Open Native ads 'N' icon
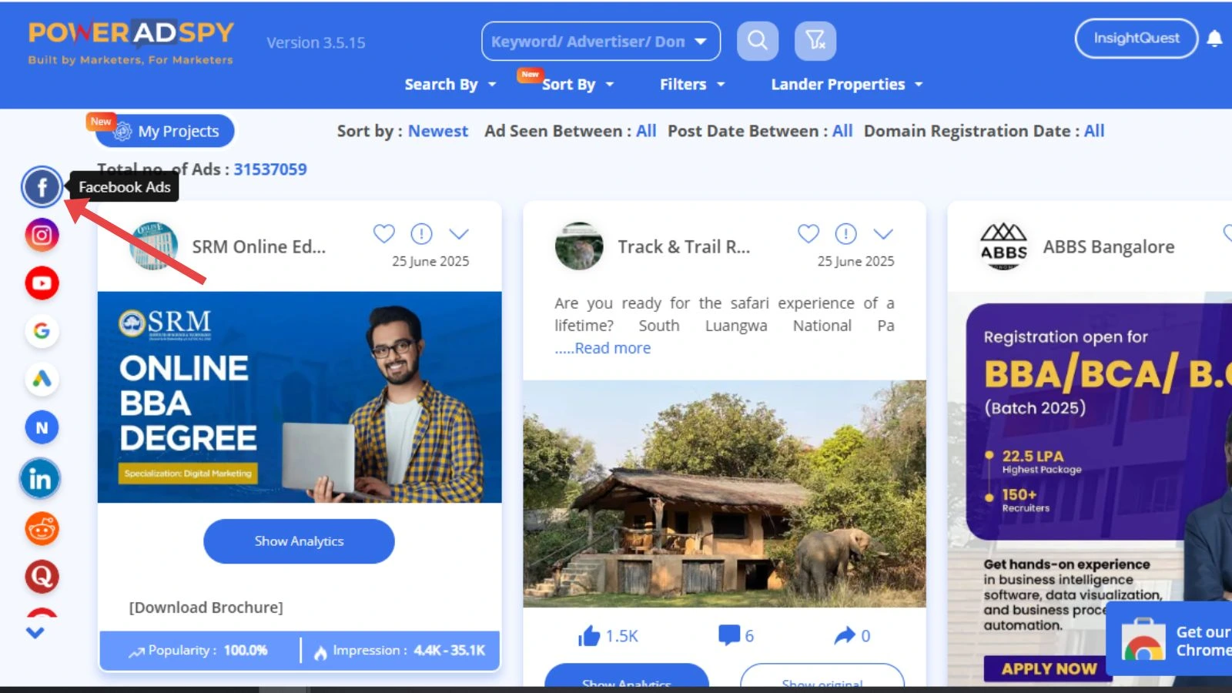The width and height of the screenshot is (1232, 693). pos(42,427)
